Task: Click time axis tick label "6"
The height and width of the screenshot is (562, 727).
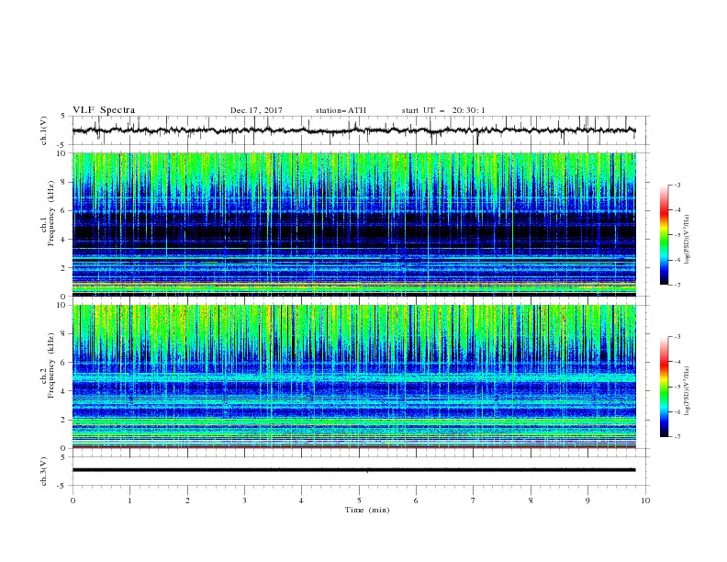Action: (x=416, y=500)
